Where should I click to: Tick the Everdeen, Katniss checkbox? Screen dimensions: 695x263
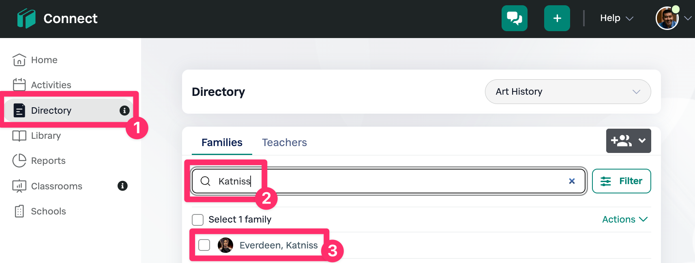tap(204, 245)
